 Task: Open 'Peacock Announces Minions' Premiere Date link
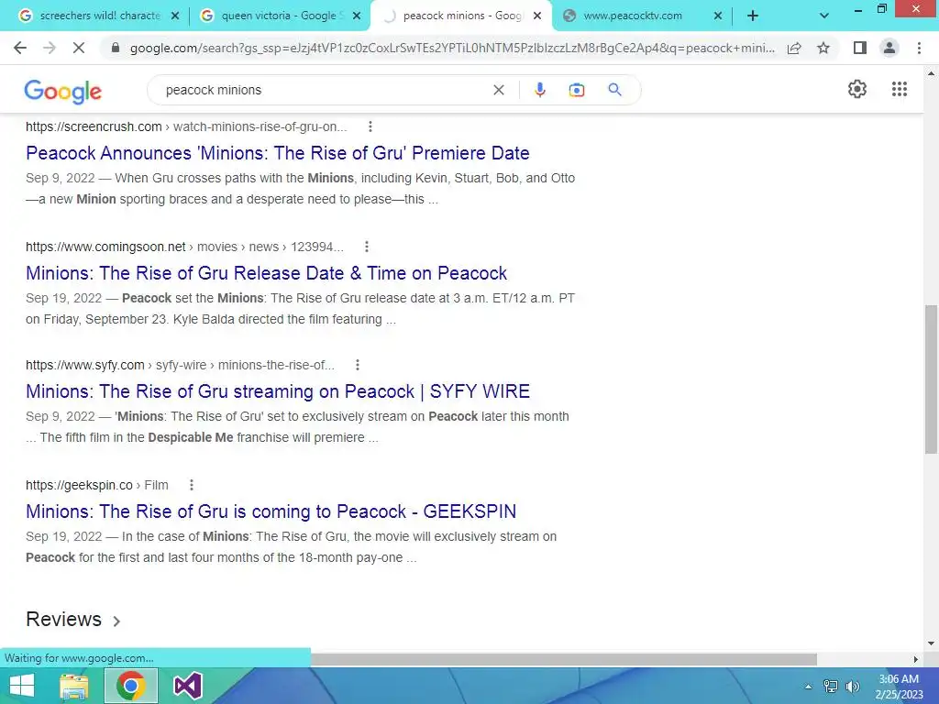[277, 153]
